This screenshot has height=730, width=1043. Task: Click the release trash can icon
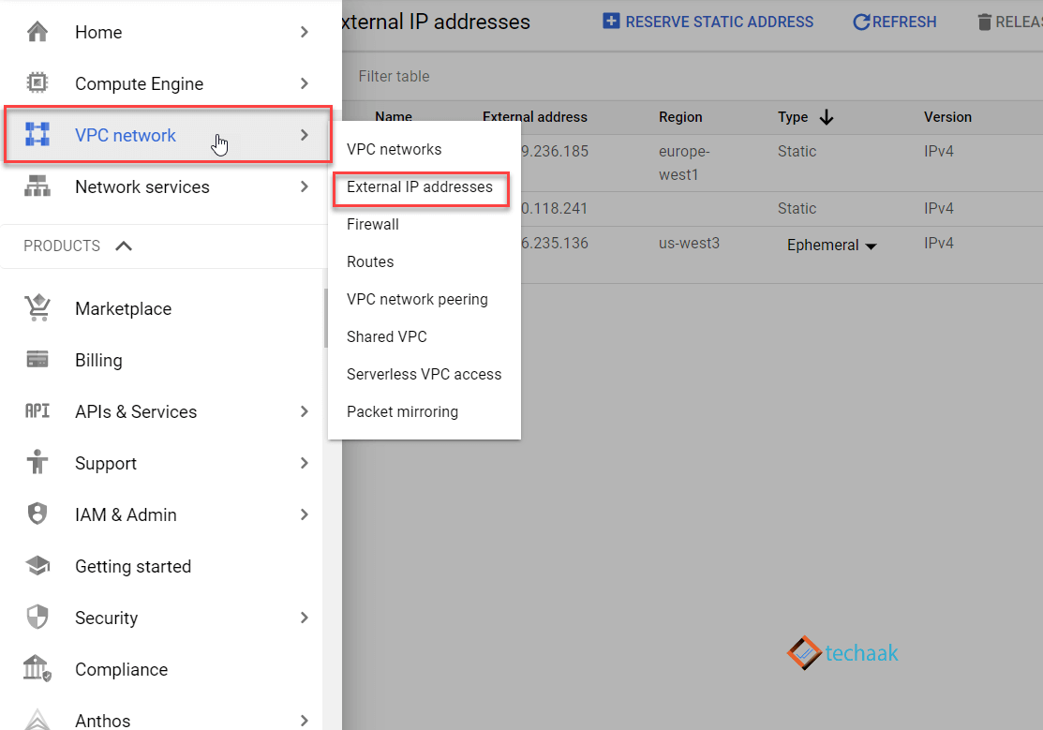pos(985,22)
